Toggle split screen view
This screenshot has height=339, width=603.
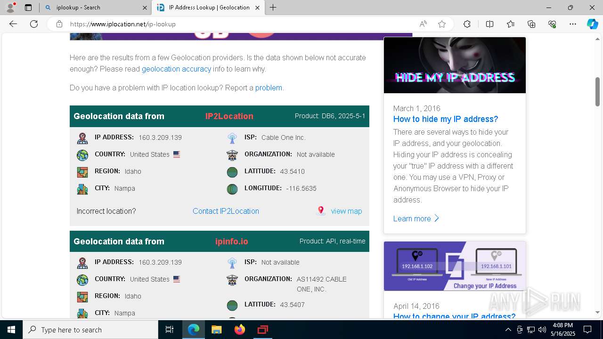point(489,24)
